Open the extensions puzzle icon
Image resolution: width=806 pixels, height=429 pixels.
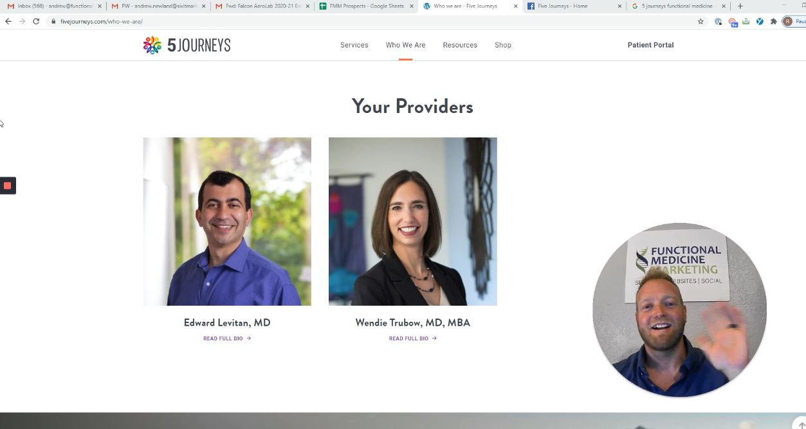pos(774,21)
